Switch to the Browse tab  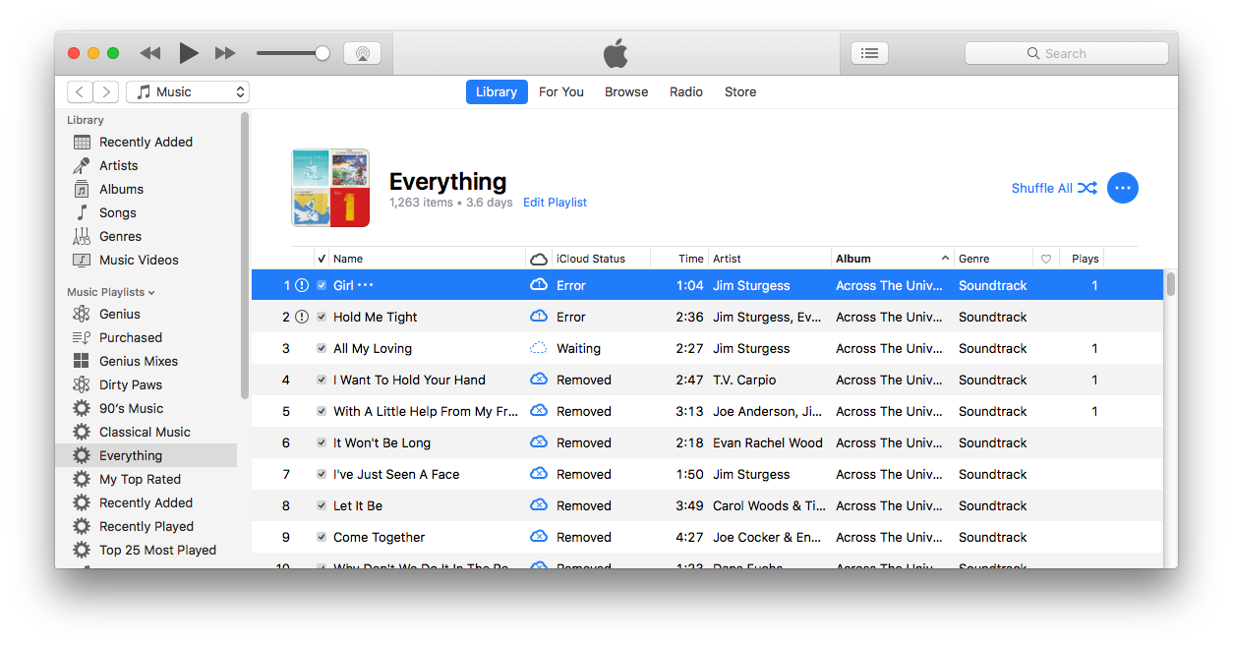click(x=626, y=91)
